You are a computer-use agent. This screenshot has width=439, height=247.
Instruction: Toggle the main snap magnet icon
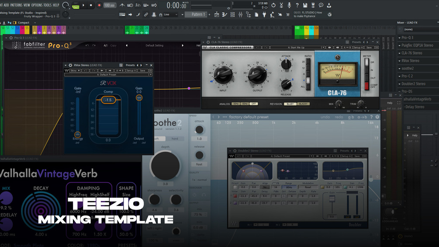[160, 15]
